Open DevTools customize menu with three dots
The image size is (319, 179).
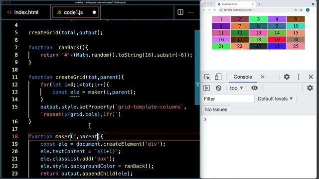[299, 77]
